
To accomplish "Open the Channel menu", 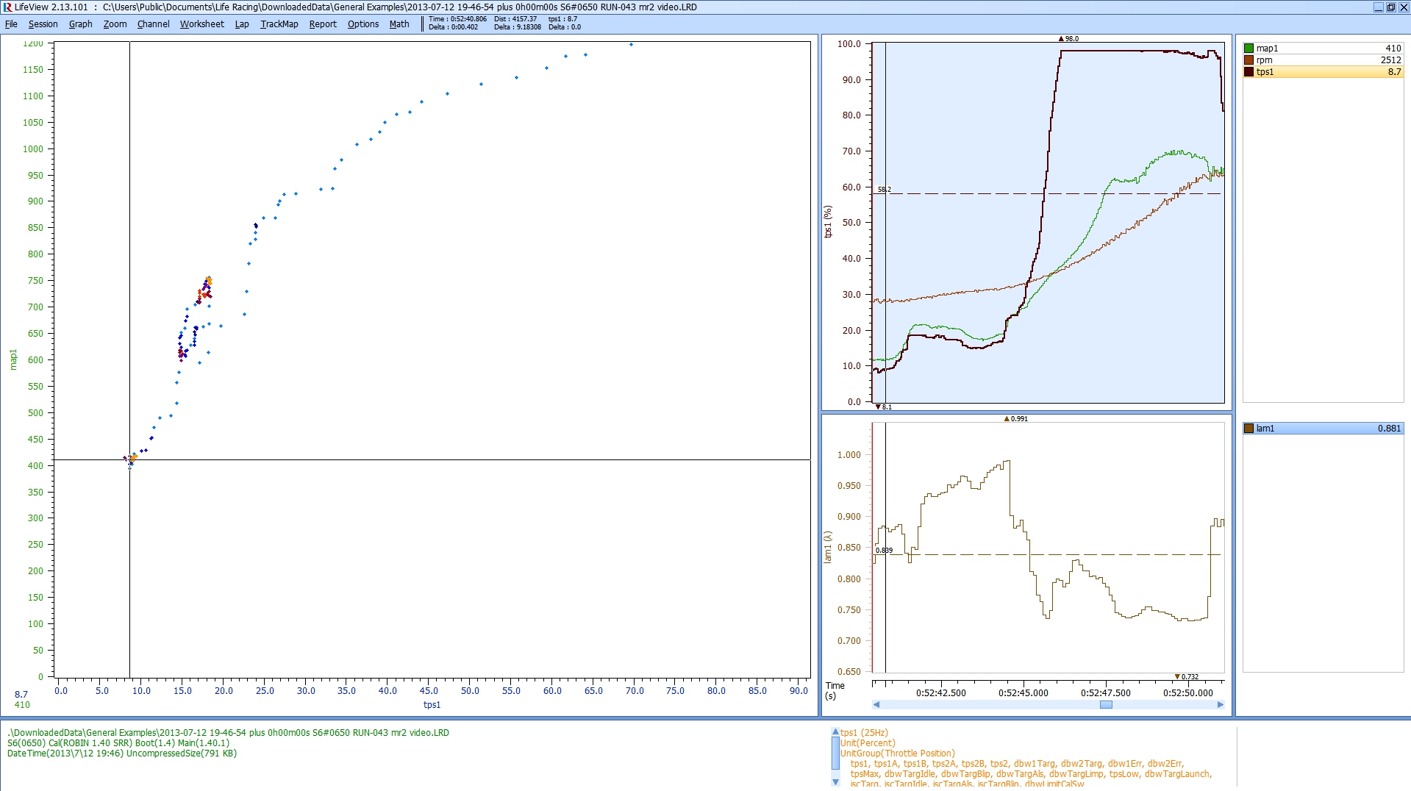I will click(153, 24).
